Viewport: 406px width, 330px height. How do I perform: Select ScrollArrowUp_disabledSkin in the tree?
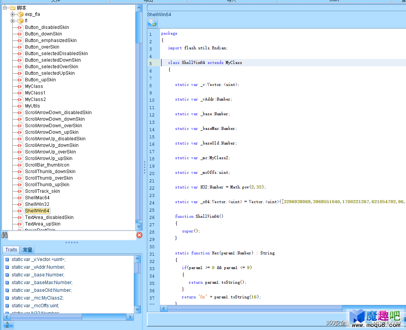[x=55, y=139]
